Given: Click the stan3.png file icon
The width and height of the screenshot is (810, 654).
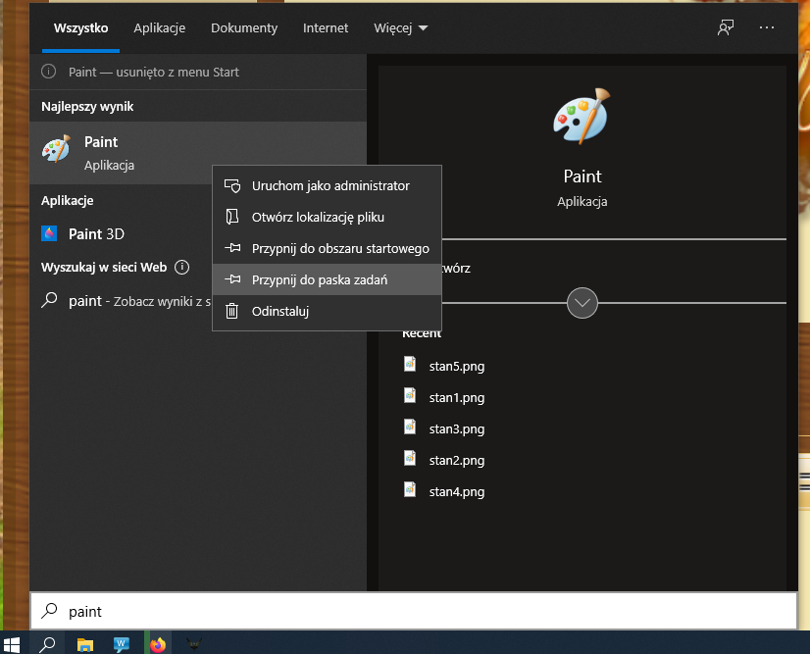Looking at the screenshot, I should tap(410, 427).
